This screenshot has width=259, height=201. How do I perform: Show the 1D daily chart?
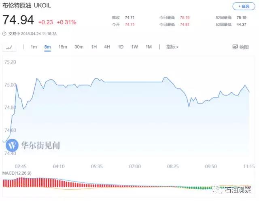pyautogui.click(x=121, y=47)
